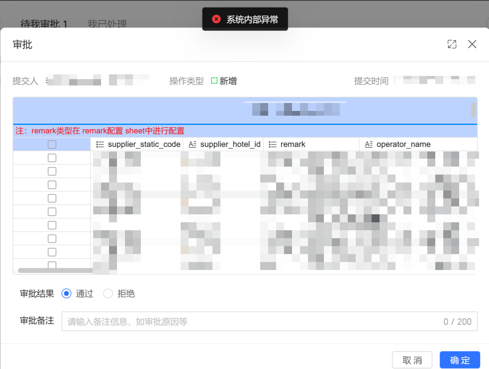Click the red error icon in toast
489x369 pixels.
point(216,19)
